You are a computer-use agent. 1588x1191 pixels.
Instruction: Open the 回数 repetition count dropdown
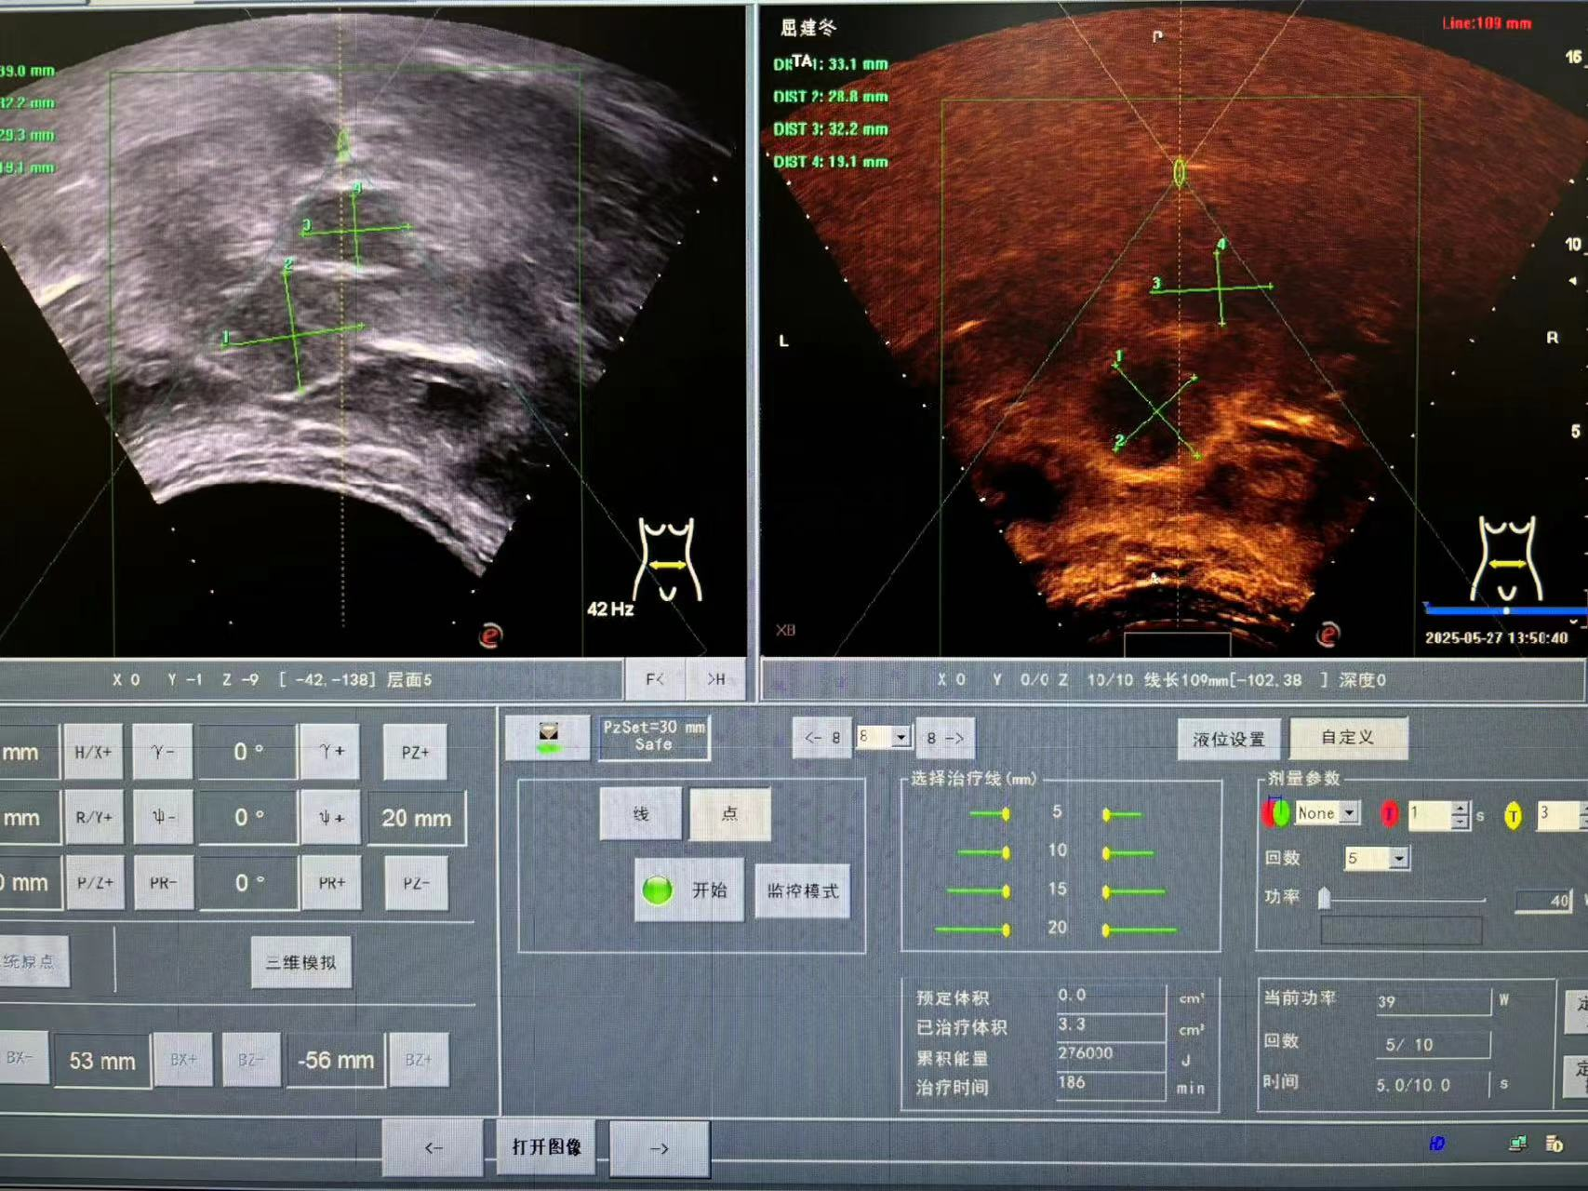tap(1399, 858)
